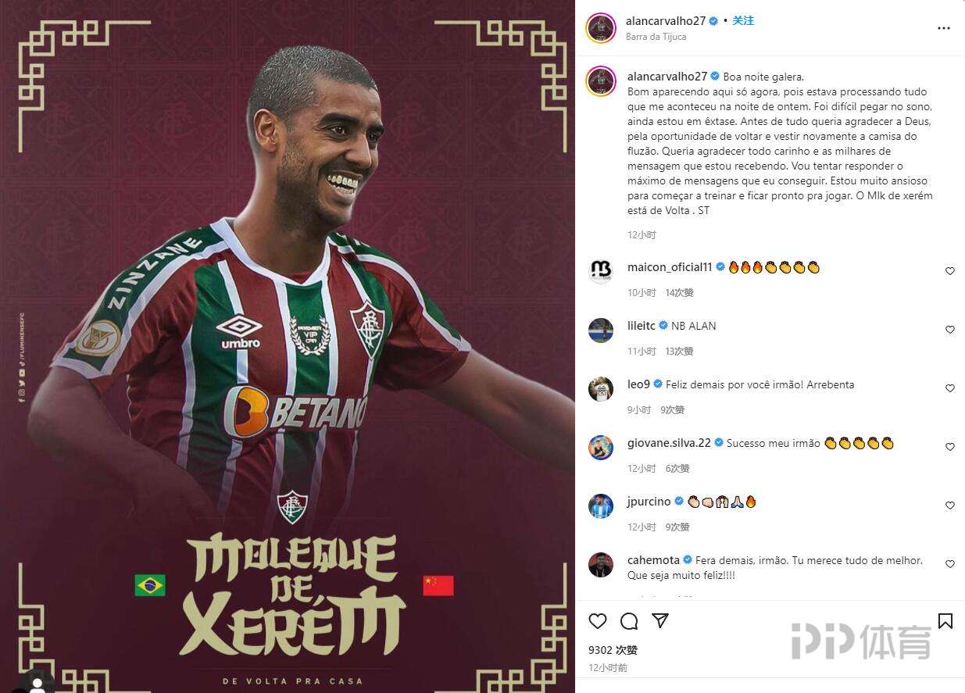965x693 pixels.
Task: Open giovane.silva.22 profile avatar
Action: (601, 447)
